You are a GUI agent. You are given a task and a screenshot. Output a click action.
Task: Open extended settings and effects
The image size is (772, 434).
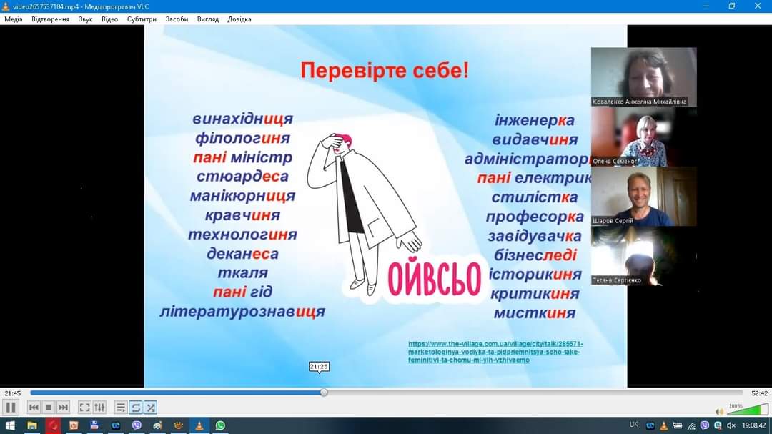(99, 408)
